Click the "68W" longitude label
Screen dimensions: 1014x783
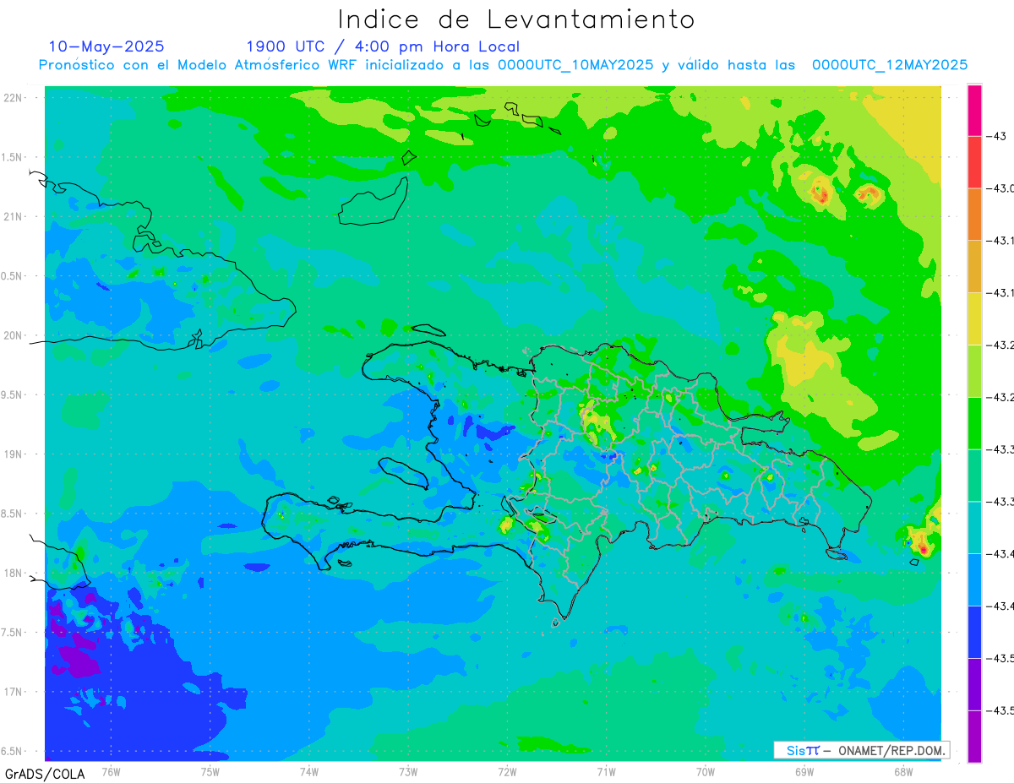(x=903, y=772)
